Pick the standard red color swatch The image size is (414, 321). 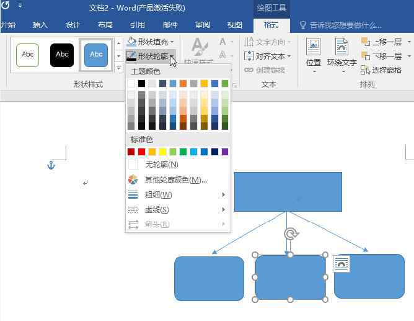click(141, 151)
